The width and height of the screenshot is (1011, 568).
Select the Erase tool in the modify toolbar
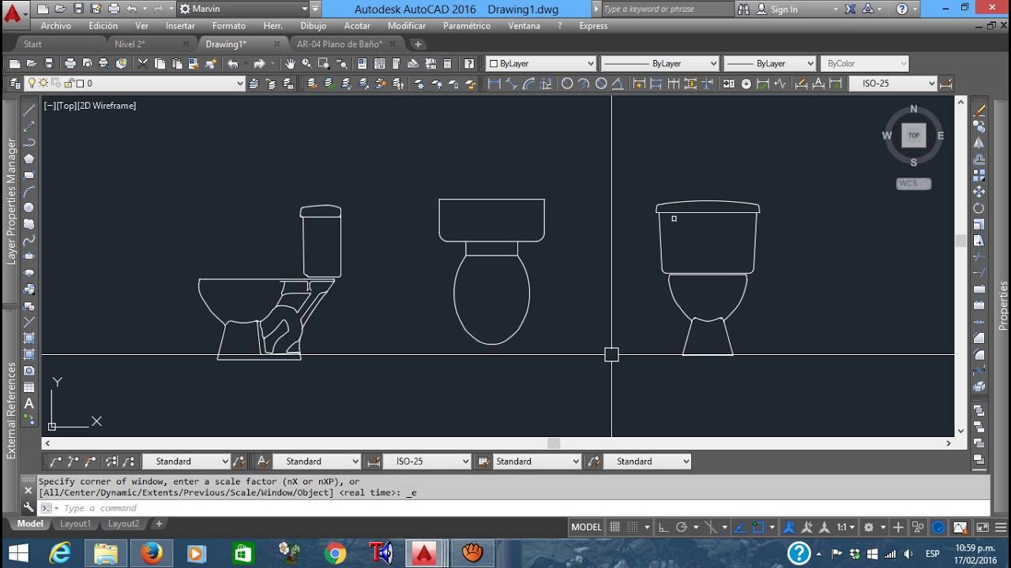[x=979, y=110]
